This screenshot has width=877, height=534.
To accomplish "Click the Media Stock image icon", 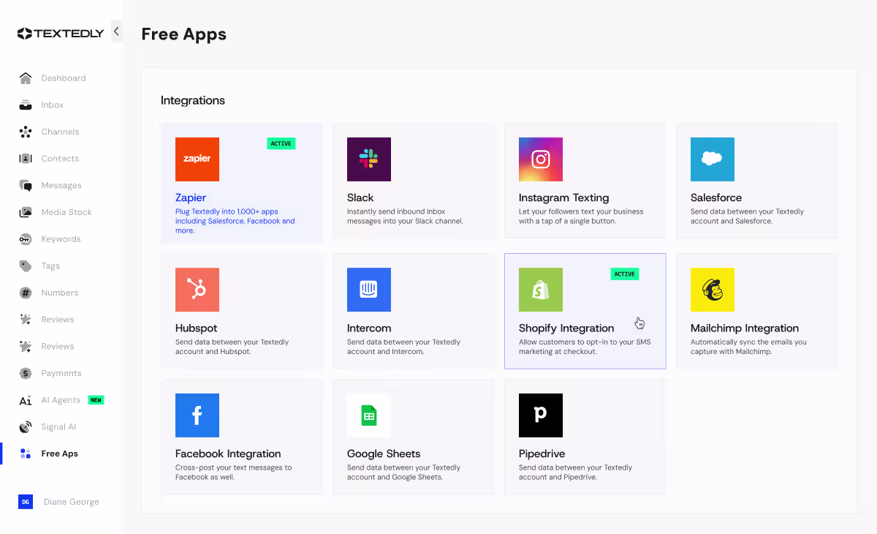I will pyautogui.click(x=26, y=212).
